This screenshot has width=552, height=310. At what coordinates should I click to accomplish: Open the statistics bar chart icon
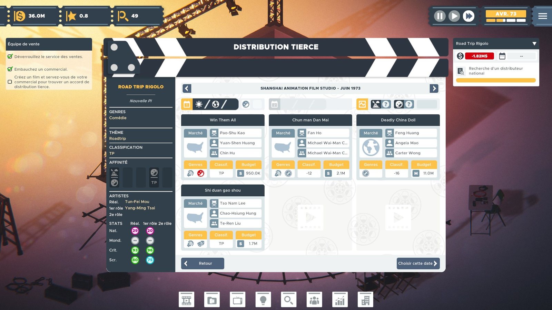[340, 300]
